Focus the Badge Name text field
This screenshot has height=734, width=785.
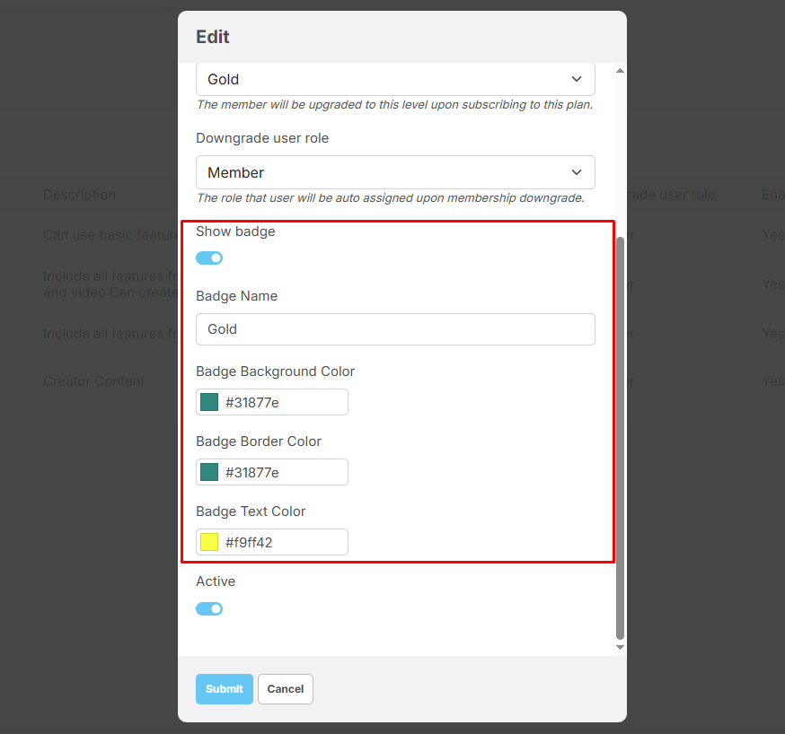395,329
